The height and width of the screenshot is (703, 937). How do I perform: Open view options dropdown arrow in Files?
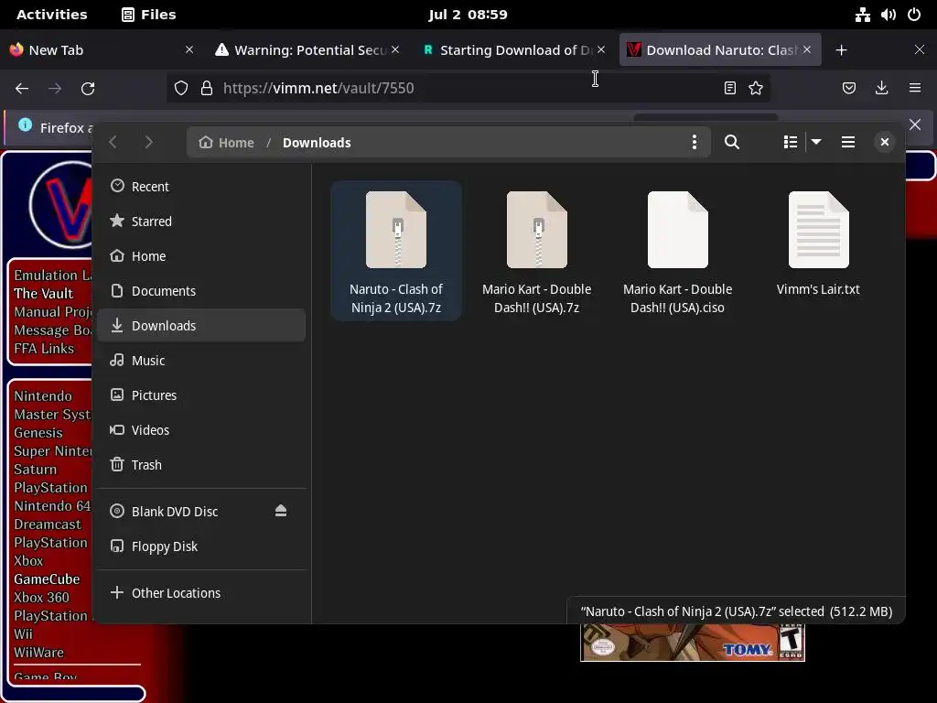pyautogui.click(x=815, y=142)
